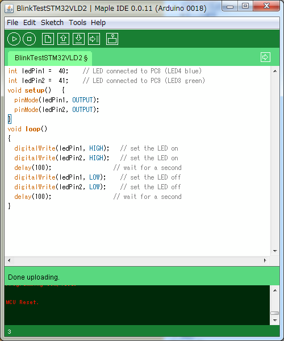Open the tab menu arrow icon
The height and width of the screenshot is (341, 284).
(265, 57)
